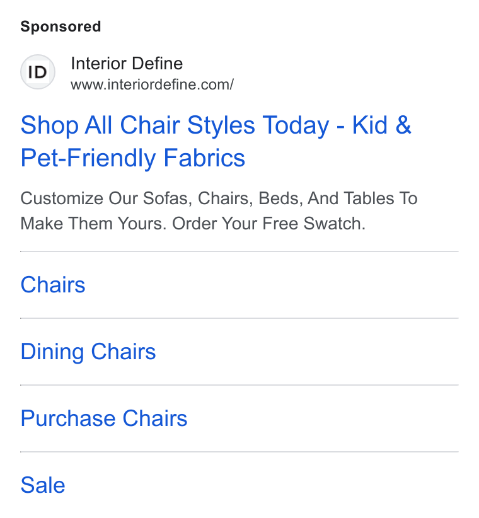
Task: Click the word Define in the advertiser name
Action: coord(157,64)
